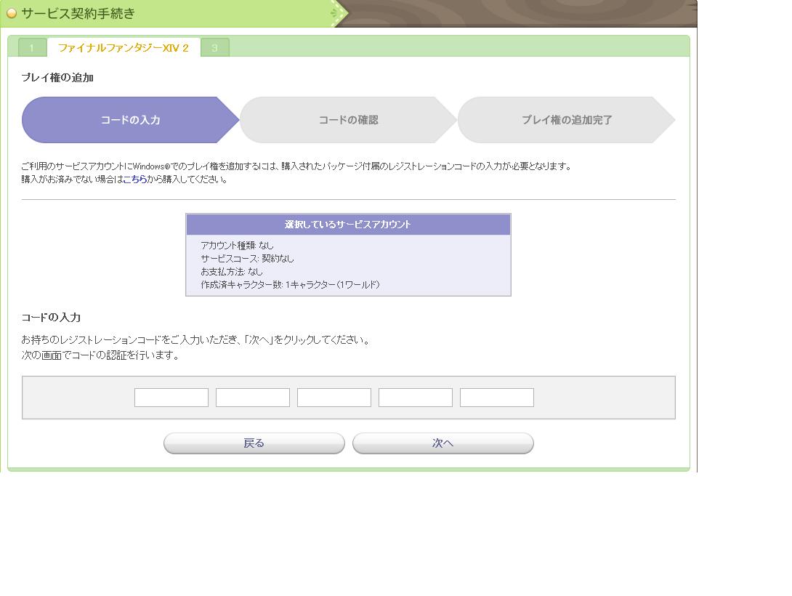Focus the fifth registration code field
This screenshot has width=792, height=596.
tap(496, 398)
